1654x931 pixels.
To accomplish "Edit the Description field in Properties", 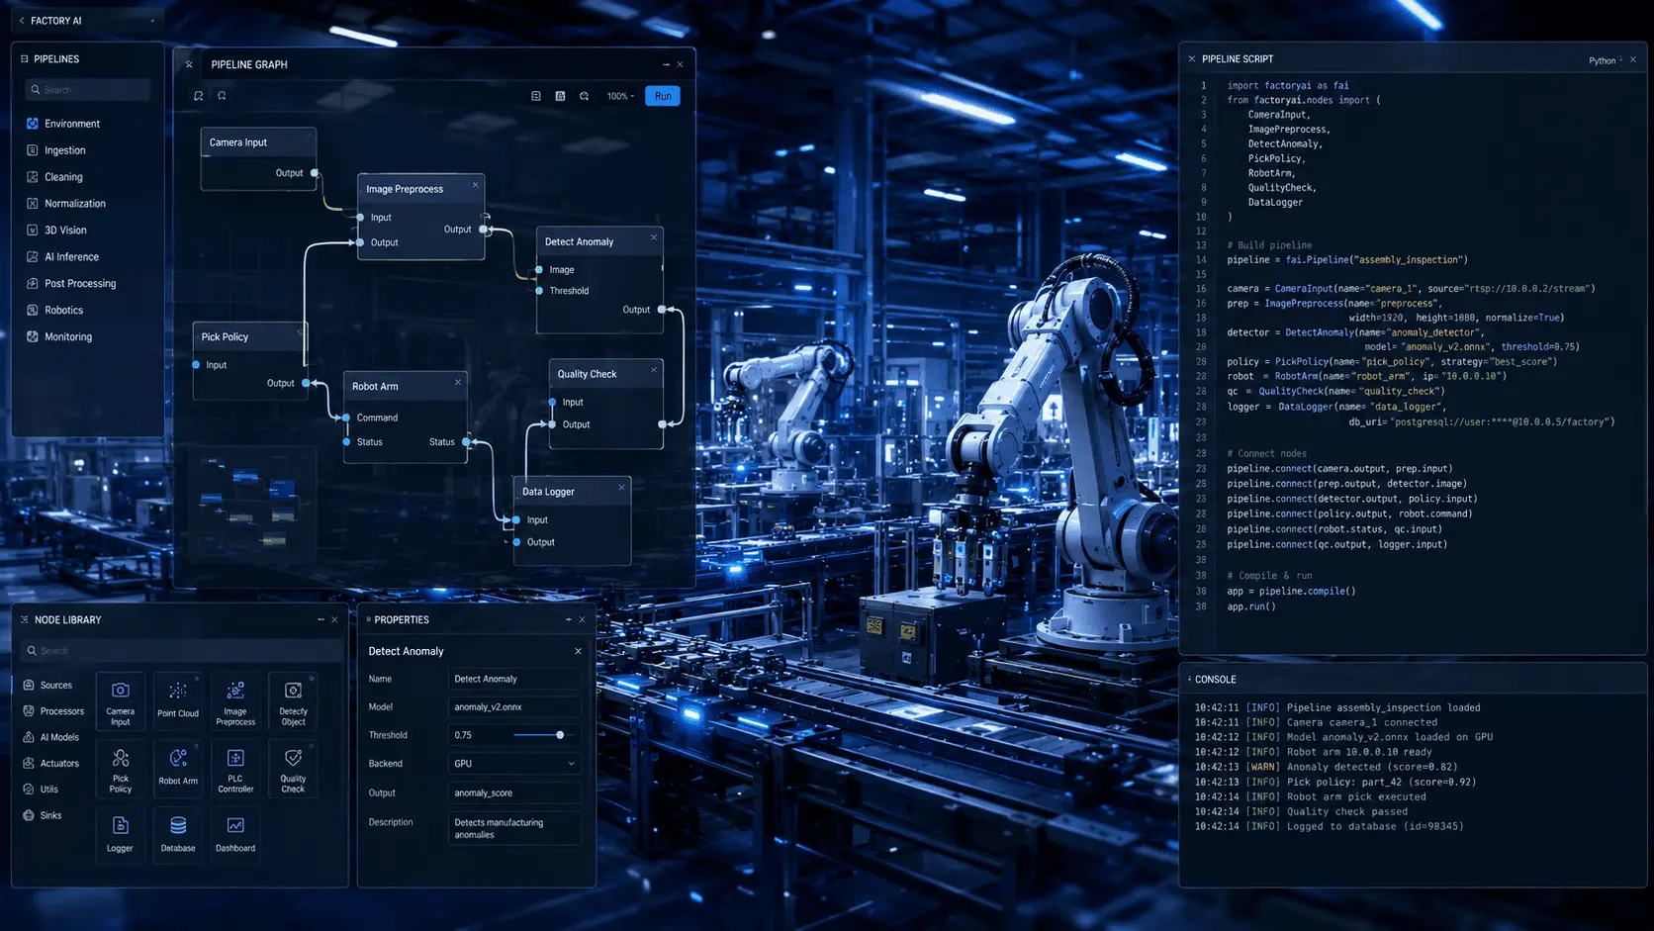I will pyautogui.click(x=514, y=828).
